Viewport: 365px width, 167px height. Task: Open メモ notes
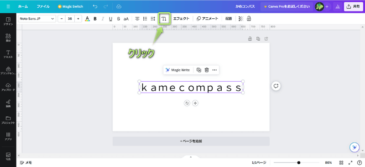[x=26, y=162]
